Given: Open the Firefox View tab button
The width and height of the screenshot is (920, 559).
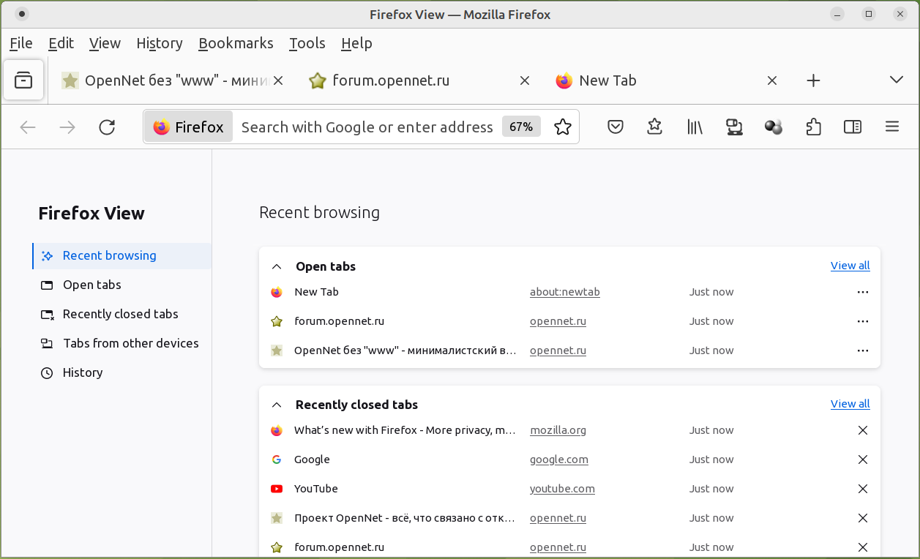Looking at the screenshot, I should pyautogui.click(x=23, y=80).
